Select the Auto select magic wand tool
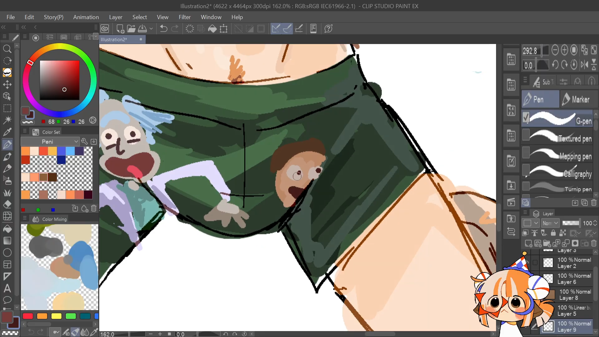Image resolution: width=599 pixels, height=337 pixels. click(7, 120)
